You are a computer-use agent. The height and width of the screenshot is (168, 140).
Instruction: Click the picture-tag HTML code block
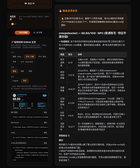tap(30, 154)
